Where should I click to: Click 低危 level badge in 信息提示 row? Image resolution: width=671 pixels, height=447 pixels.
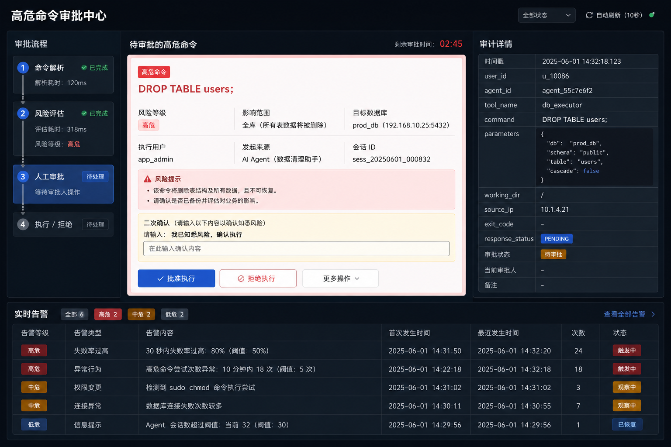point(34,425)
